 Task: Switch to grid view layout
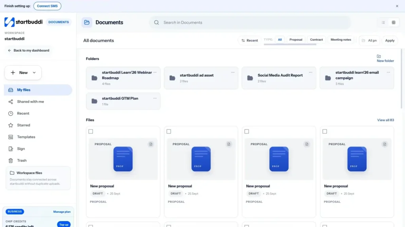coord(394,22)
